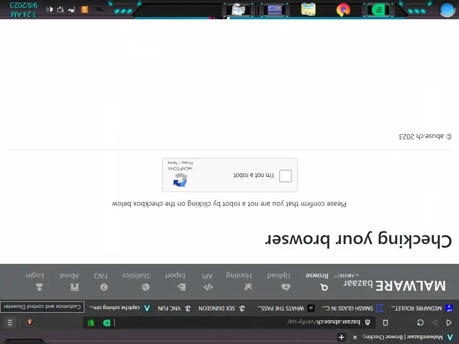This screenshot has width=459, height=344.
Task: Open a new tab with plus
Action: 341,337
